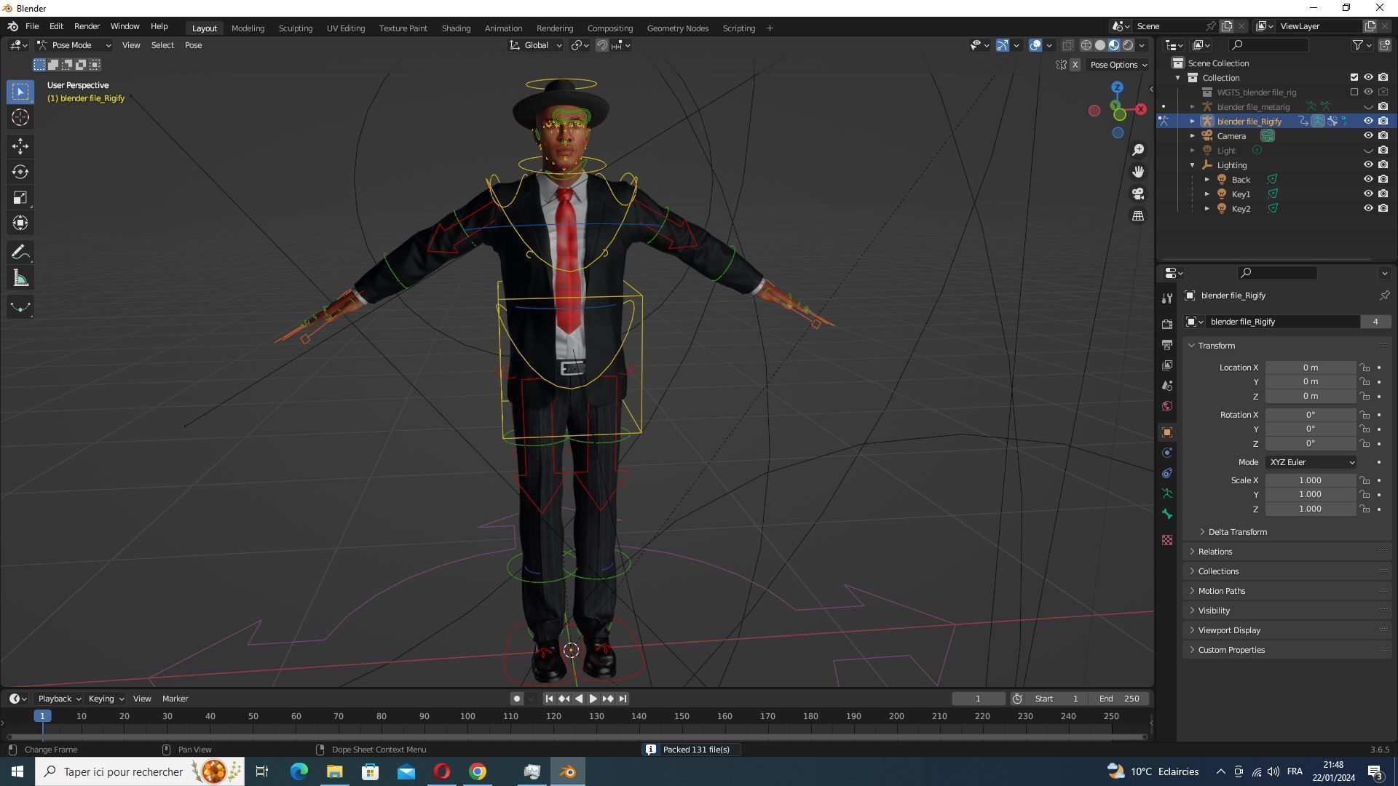1398x786 pixels.
Task: Expand the Motion Paths panel
Action: click(1222, 591)
